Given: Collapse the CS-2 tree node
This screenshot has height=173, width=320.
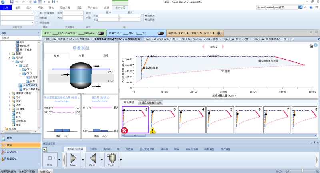Looking at the screenshot, I should (20, 74).
